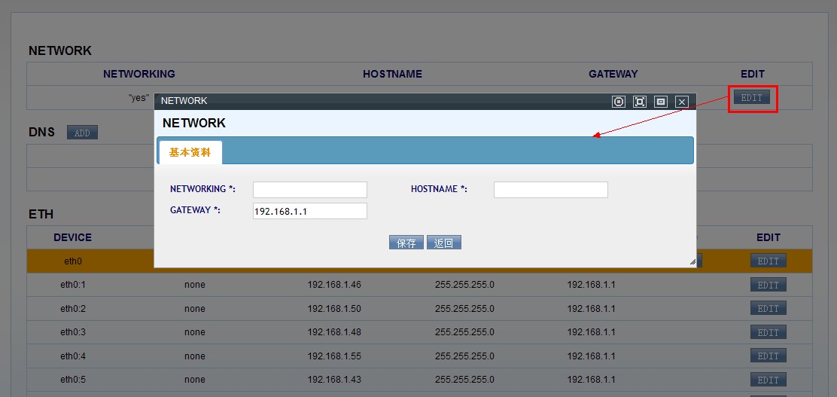Focus the HOSTNAME text field
This screenshot has height=397, width=837.
pyautogui.click(x=550, y=190)
